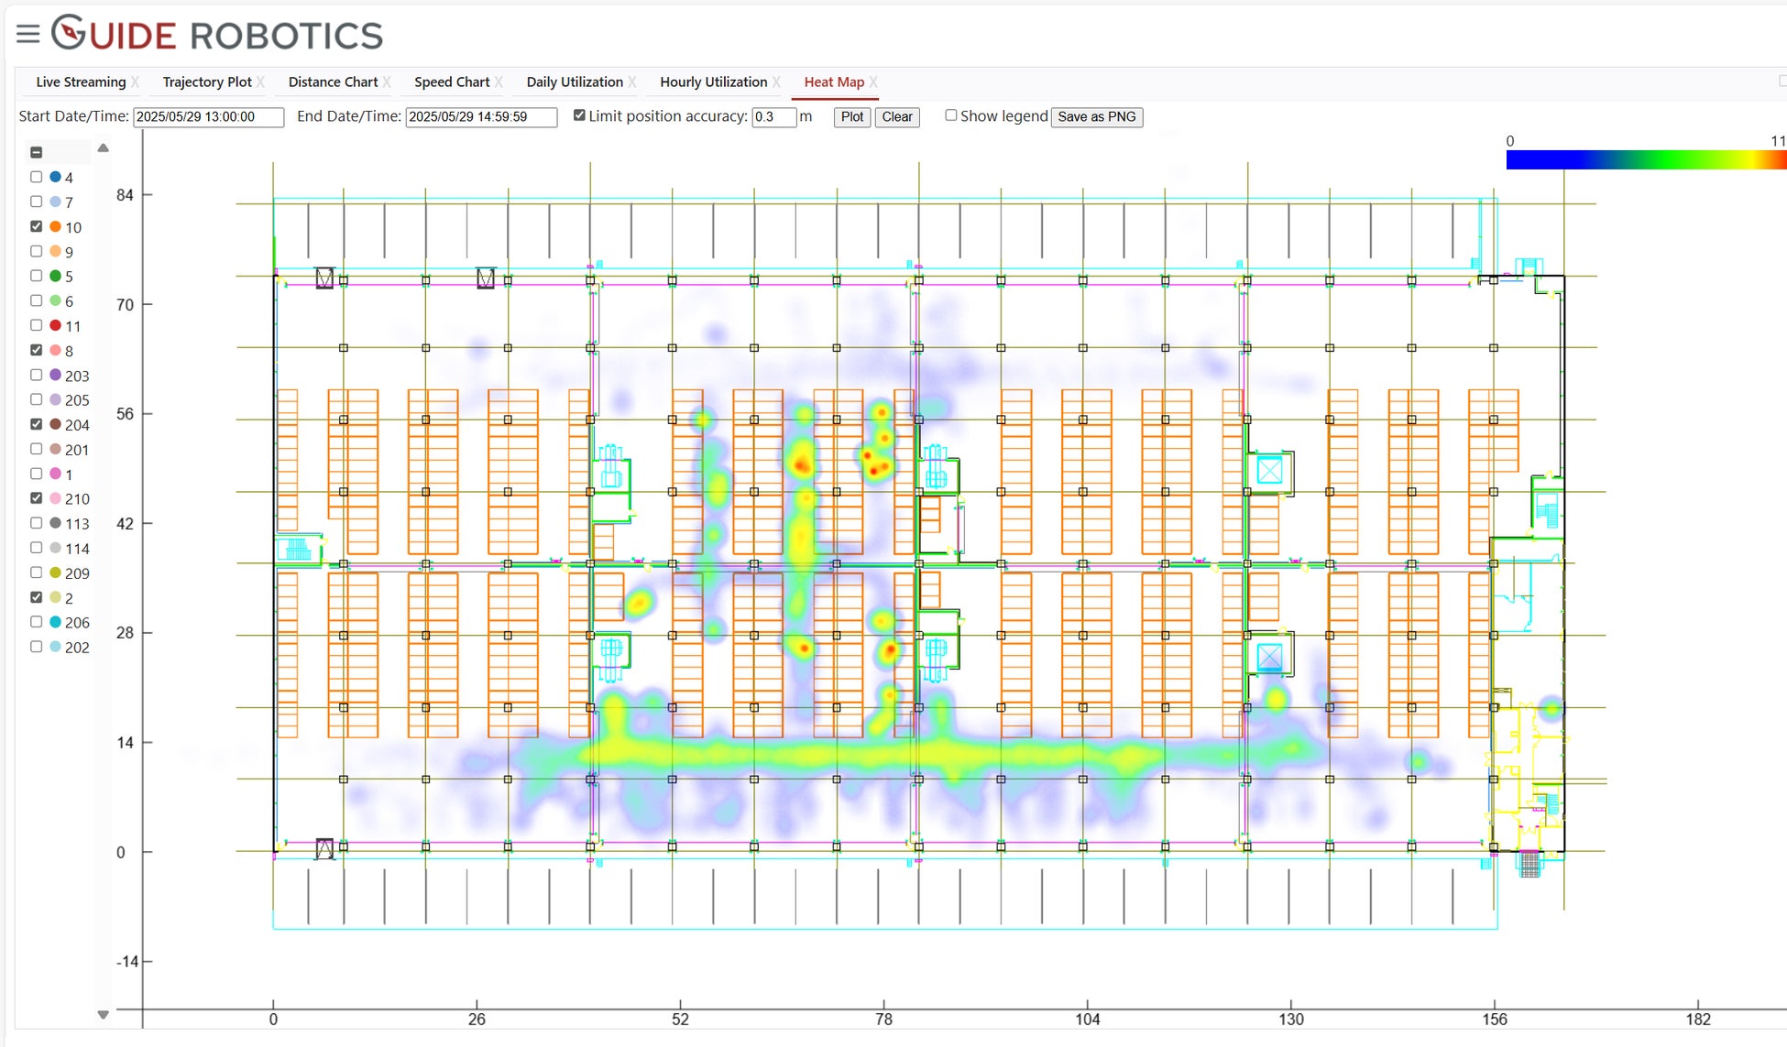Viewport: 1787px width, 1047px height.
Task: Open the Hourly Utilization tab
Action: (x=713, y=82)
